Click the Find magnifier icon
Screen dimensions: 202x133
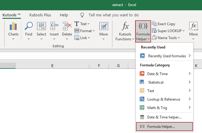[x=29, y=26]
